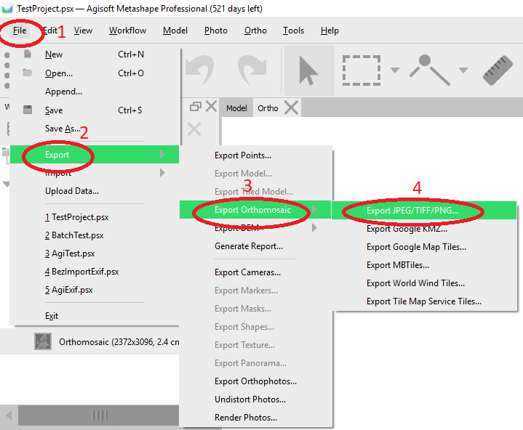This screenshot has height=430, width=523.
Task: Choose Exit from File menu
Action: click(95, 316)
